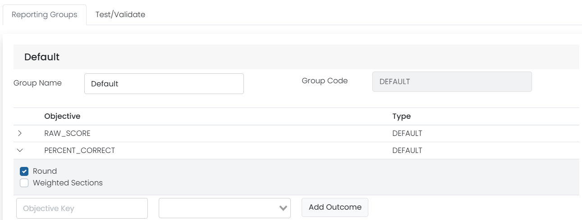This screenshot has width=582, height=220.
Task: Click into the Objective Key field
Action: [x=82, y=208]
